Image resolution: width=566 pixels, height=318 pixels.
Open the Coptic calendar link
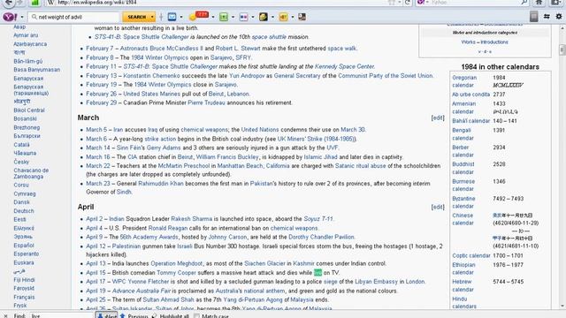(471, 255)
